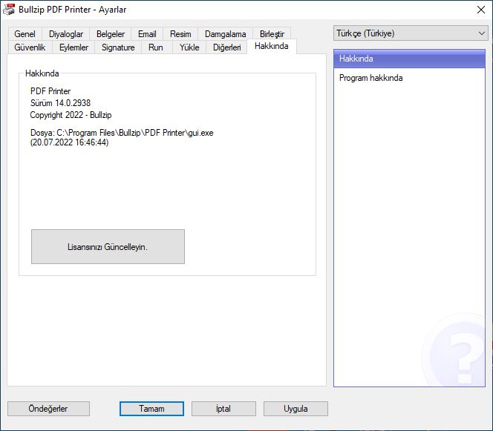The width and height of the screenshot is (493, 431).
Task: Click the 20.07.2022 16:46:44 timestamp
Action: pos(70,142)
